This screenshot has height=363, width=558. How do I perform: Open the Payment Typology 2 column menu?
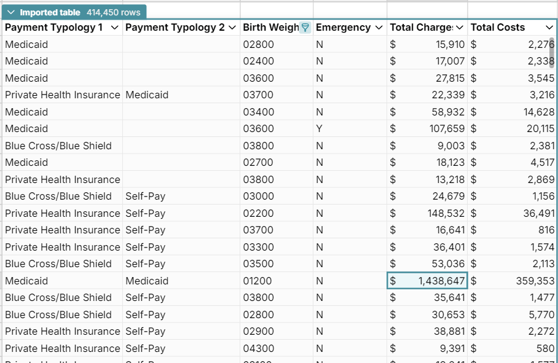233,27
